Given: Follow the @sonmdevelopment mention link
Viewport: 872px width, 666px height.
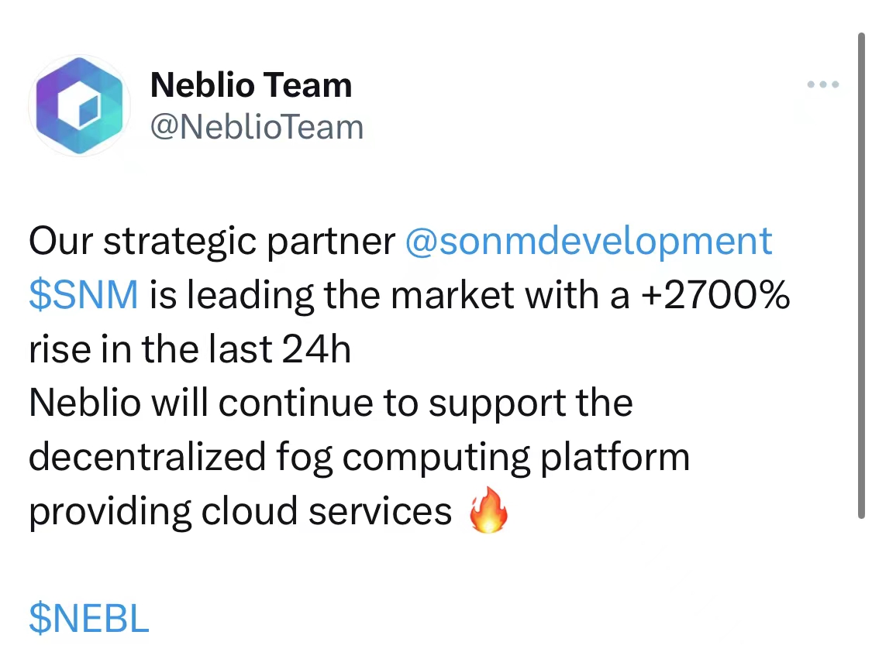Looking at the screenshot, I should point(588,241).
